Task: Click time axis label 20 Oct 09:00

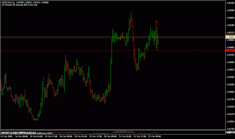Action: pos(110,136)
